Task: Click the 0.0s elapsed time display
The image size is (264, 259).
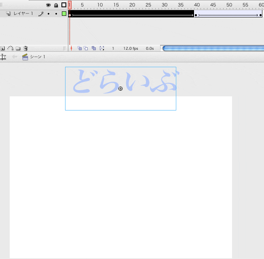Action: (150, 49)
